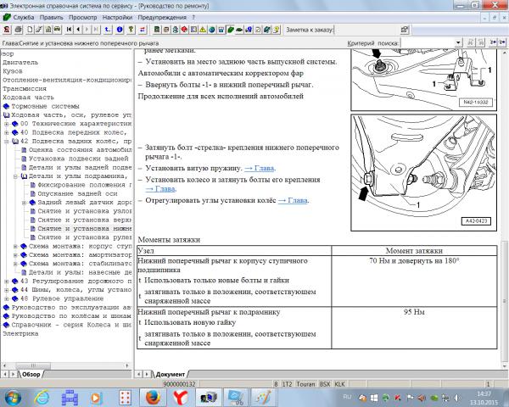Collapse '42 Подвеска задних колёс' tree node
509x407 pixels.
click(x=6, y=142)
